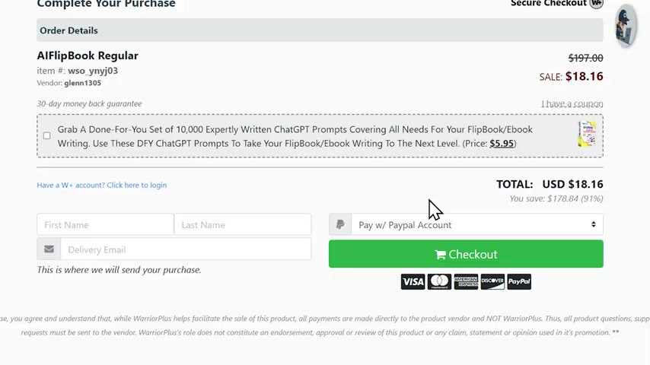Click the W+ secure checkout badge
This screenshot has height=365, width=650.
[597, 3]
